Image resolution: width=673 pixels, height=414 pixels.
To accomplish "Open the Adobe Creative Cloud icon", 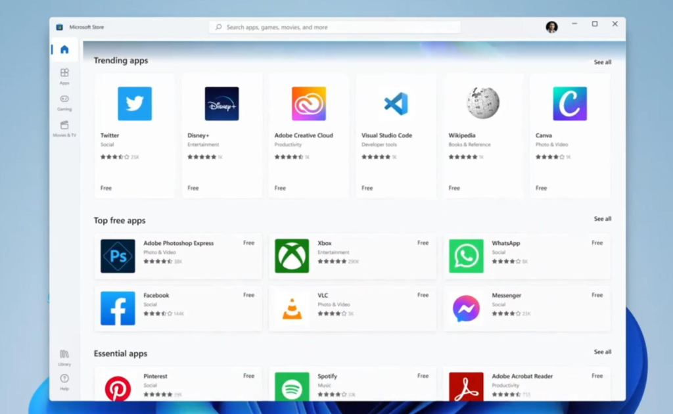I will [309, 103].
